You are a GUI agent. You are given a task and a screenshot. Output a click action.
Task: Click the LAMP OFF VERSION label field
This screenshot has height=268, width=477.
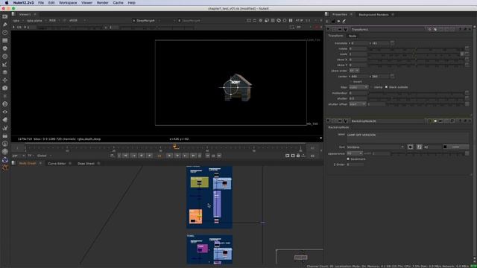(408, 137)
